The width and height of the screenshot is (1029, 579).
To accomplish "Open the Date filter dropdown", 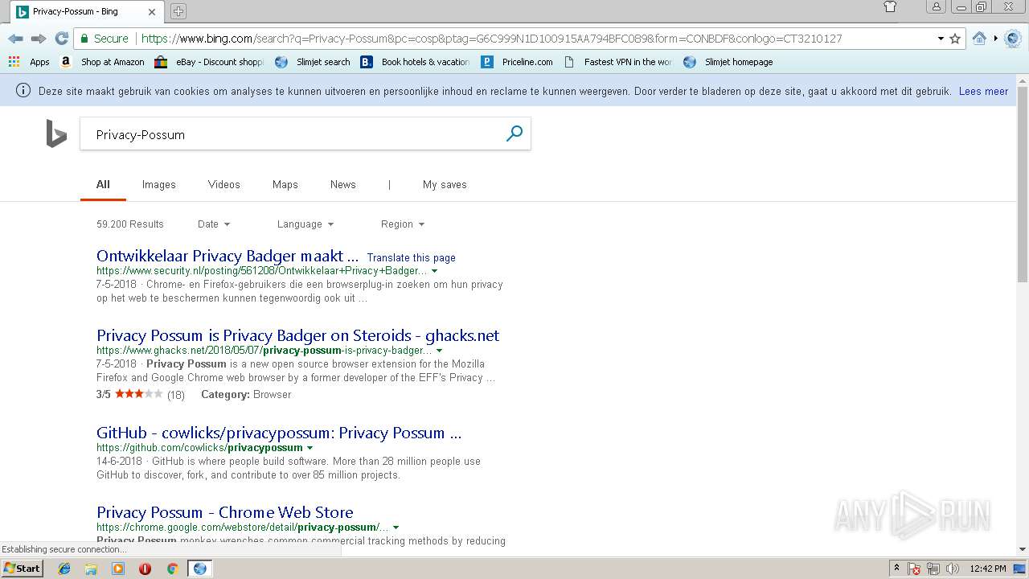I will (214, 224).
